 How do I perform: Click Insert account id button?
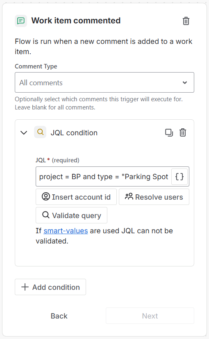click(x=76, y=197)
